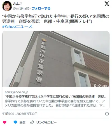The image size is (112, 126).
Task: Click the chain link icon
Action: 32,122
